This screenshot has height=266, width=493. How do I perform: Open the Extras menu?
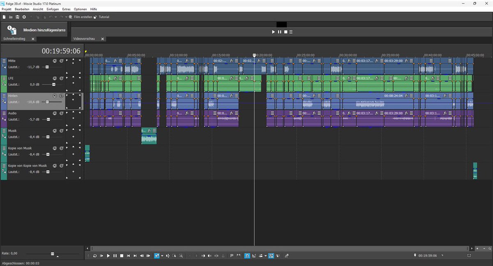pos(66,9)
